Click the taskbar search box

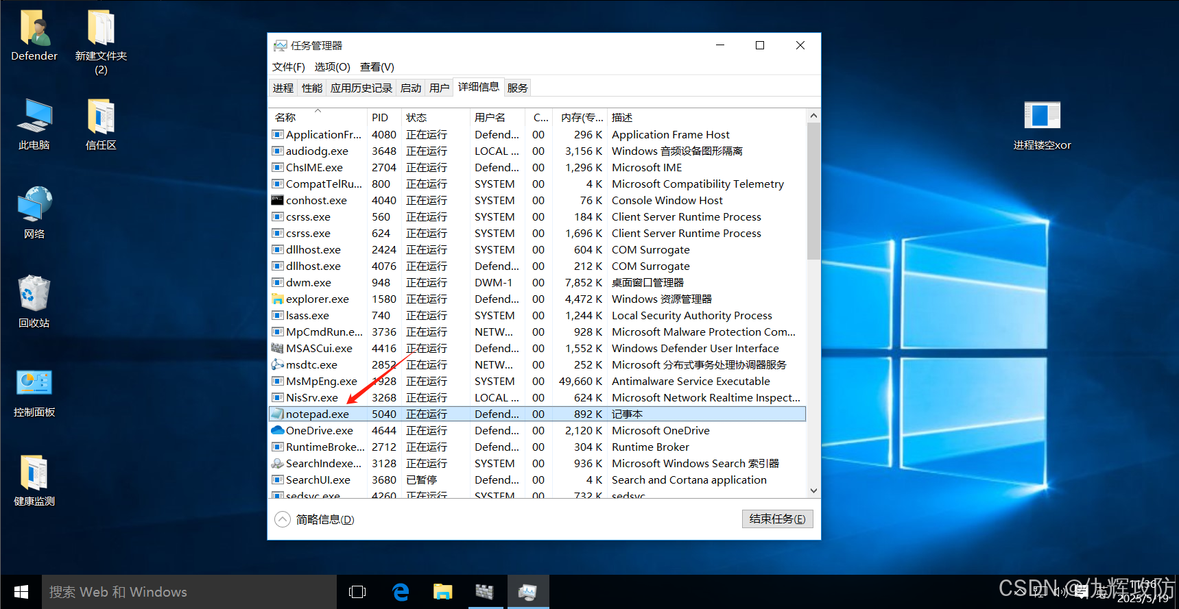pyautogui.click(x=189, y=592)
